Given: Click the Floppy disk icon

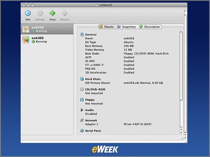Looking at the screenshot, I should pos(82,99).
